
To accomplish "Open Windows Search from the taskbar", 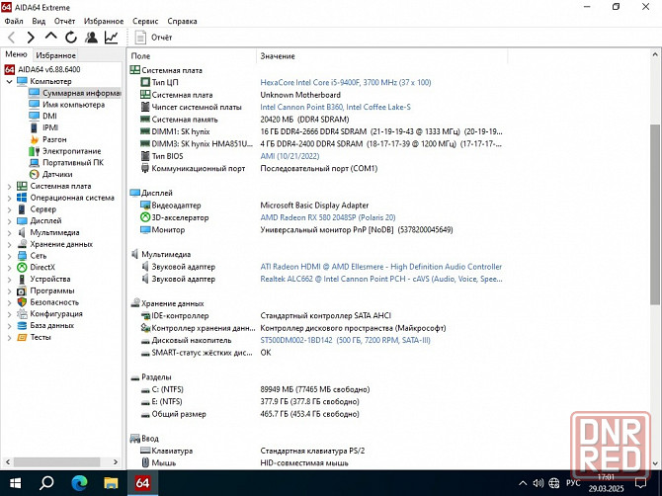I will tap(46, 483).
